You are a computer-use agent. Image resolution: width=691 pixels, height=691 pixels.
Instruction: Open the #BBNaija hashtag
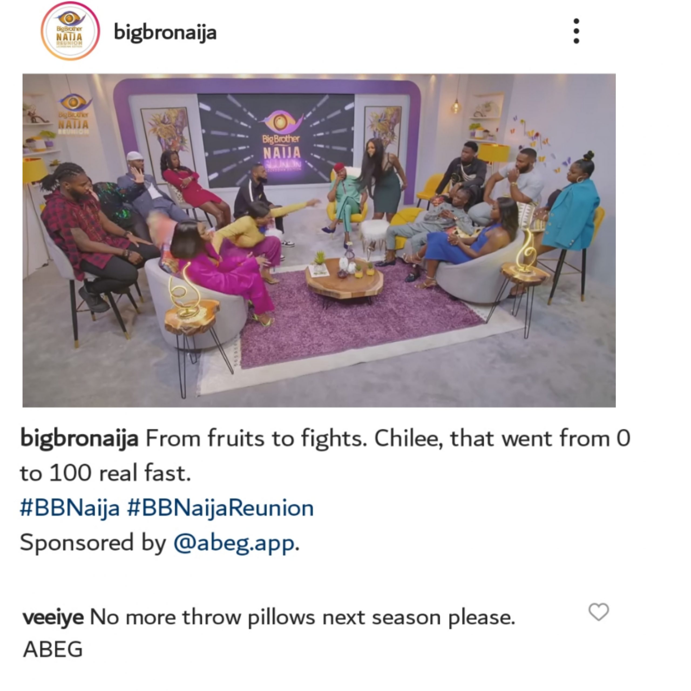[70, 508]
